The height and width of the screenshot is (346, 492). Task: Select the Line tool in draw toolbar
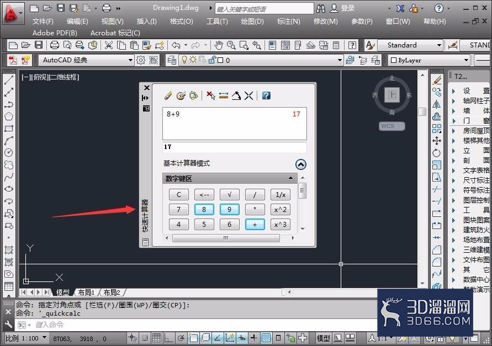point(8,79)
